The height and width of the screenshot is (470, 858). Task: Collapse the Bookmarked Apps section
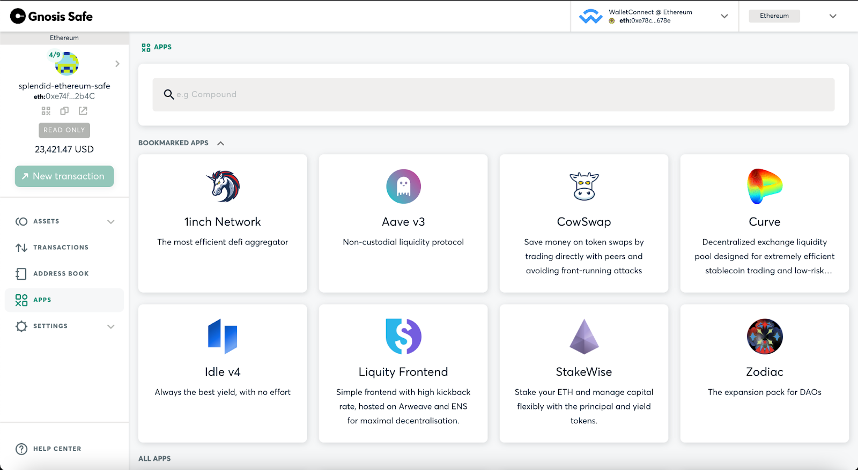pyautogui.click(x=220, y=143)
